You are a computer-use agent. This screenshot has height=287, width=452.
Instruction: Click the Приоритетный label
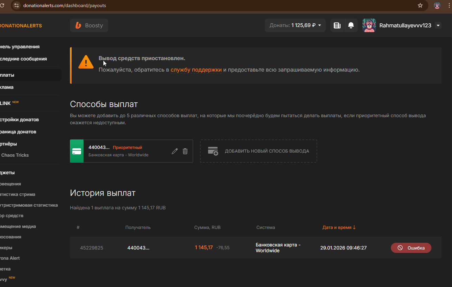coord(127,148)
